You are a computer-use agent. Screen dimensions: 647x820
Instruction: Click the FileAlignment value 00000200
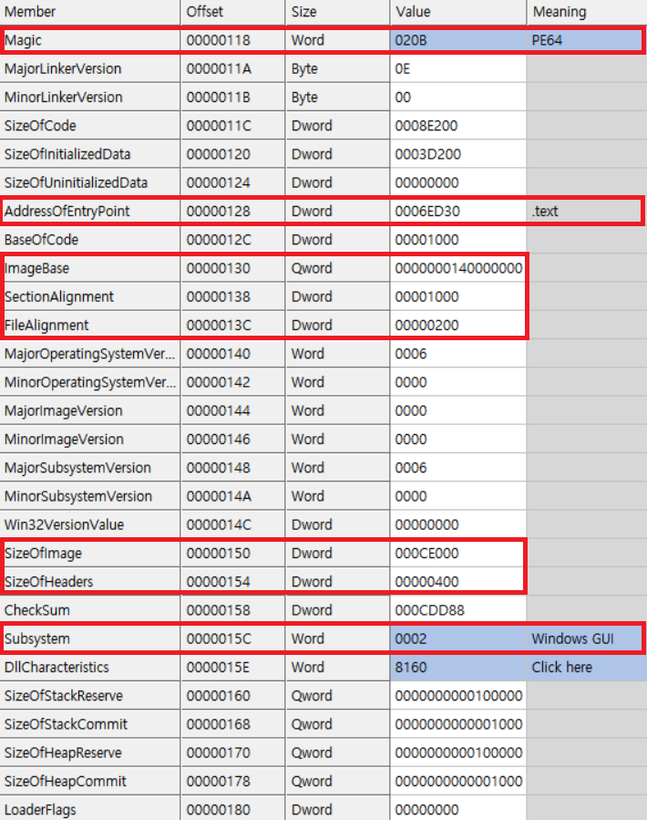(x=458, y=326)
